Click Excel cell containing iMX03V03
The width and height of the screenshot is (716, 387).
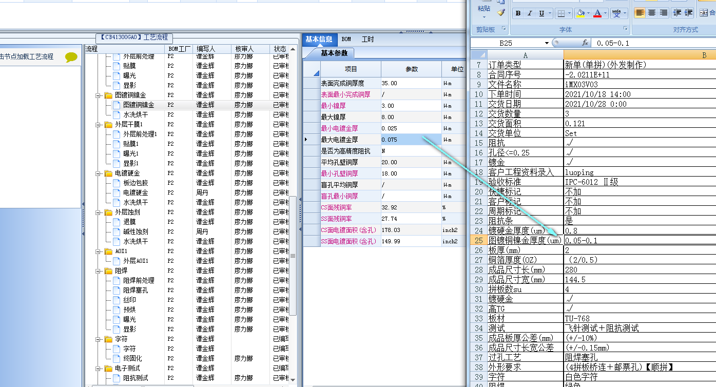[640, 84]
